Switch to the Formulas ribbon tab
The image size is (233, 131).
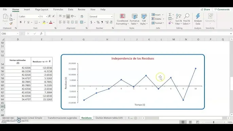(x=58, y=10)
